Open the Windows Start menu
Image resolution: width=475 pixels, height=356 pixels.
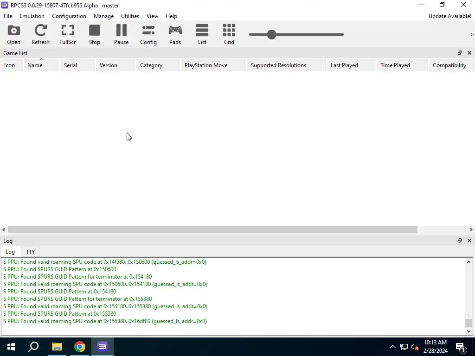tap(11, 347)
